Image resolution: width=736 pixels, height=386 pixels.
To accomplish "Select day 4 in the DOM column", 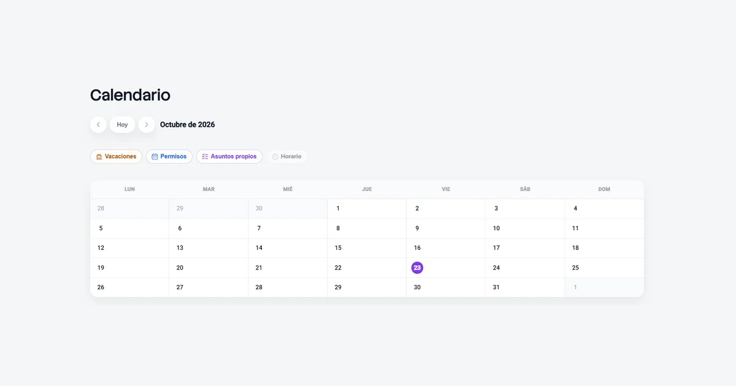I will (604, 209).
